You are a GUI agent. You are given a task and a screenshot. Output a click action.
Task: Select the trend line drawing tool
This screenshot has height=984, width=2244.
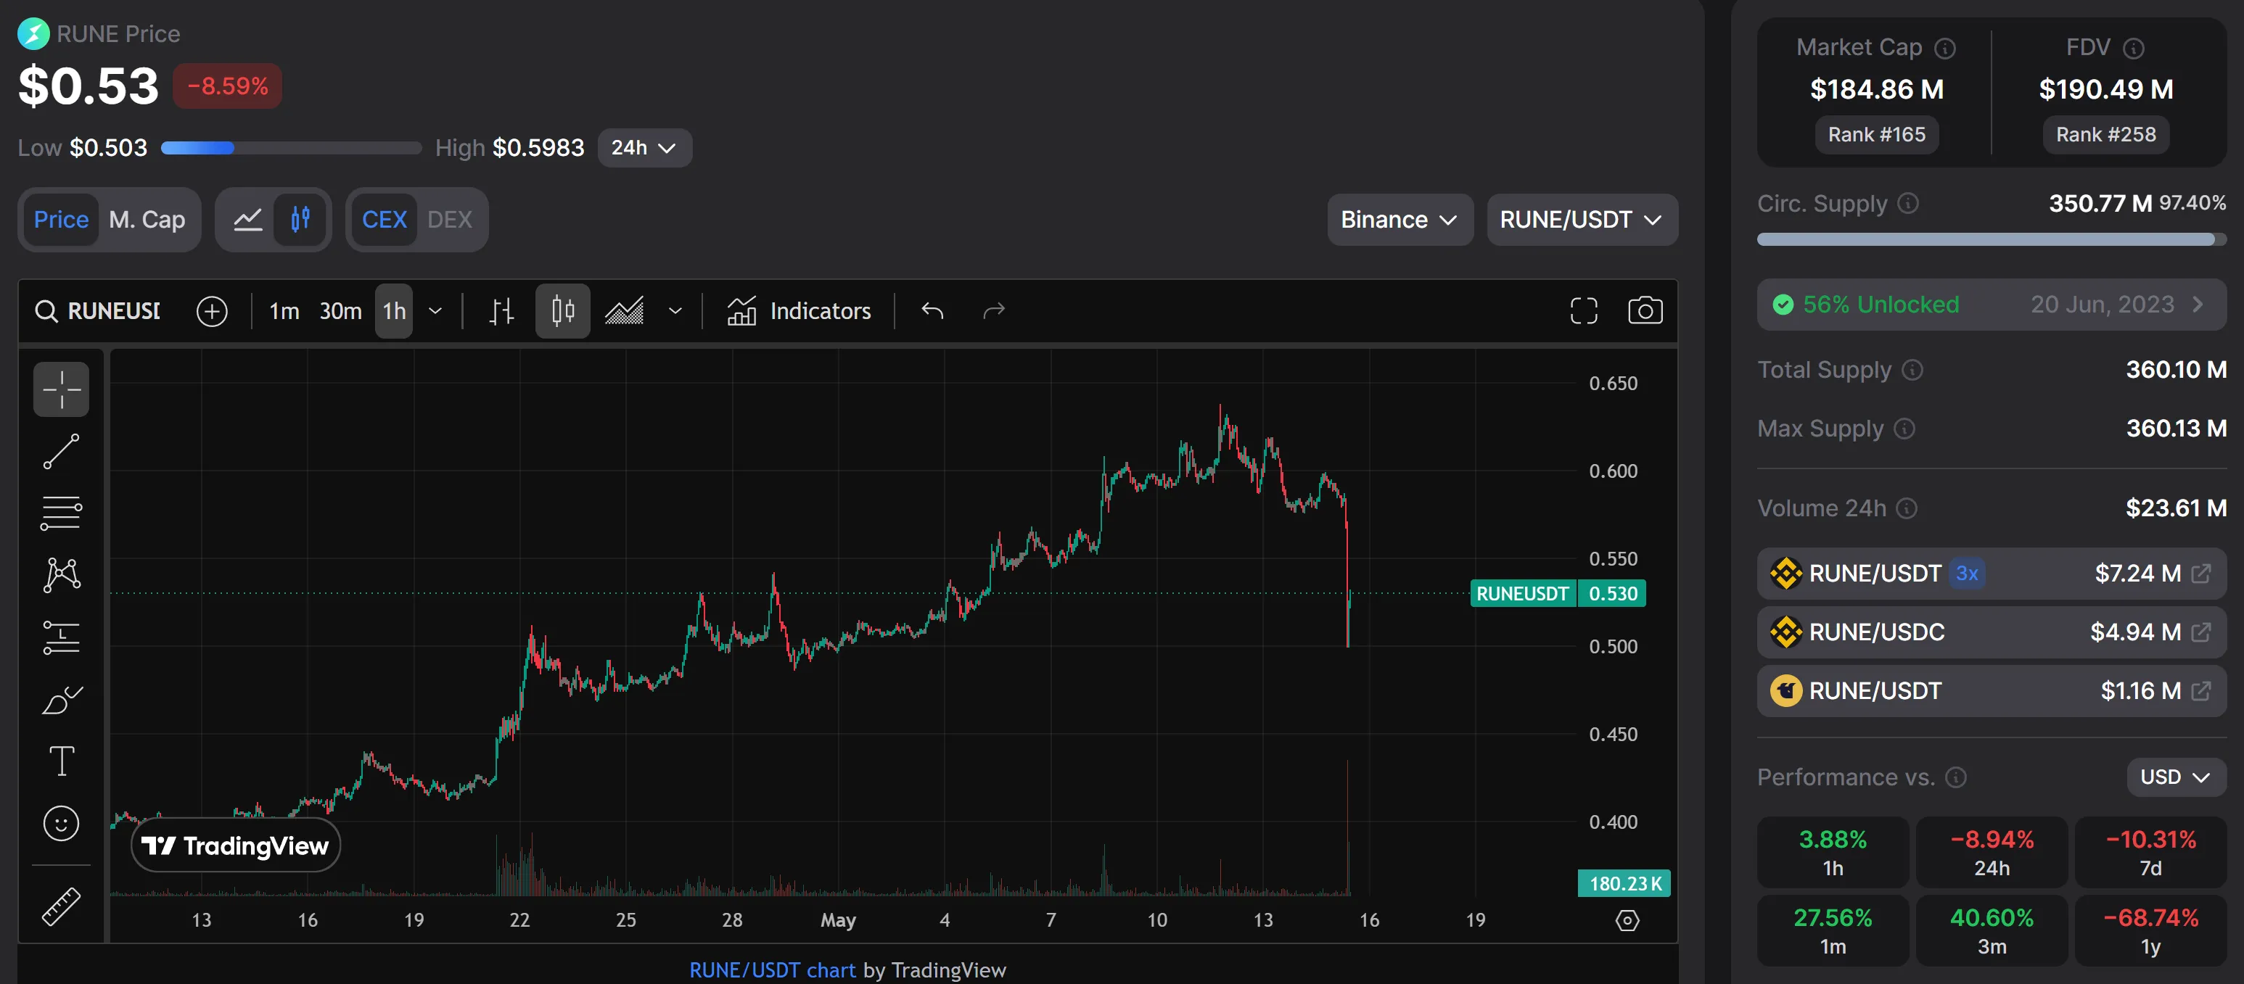click(61, 451)
